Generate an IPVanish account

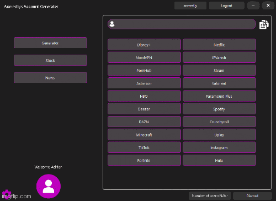click(x=219, y=57)
